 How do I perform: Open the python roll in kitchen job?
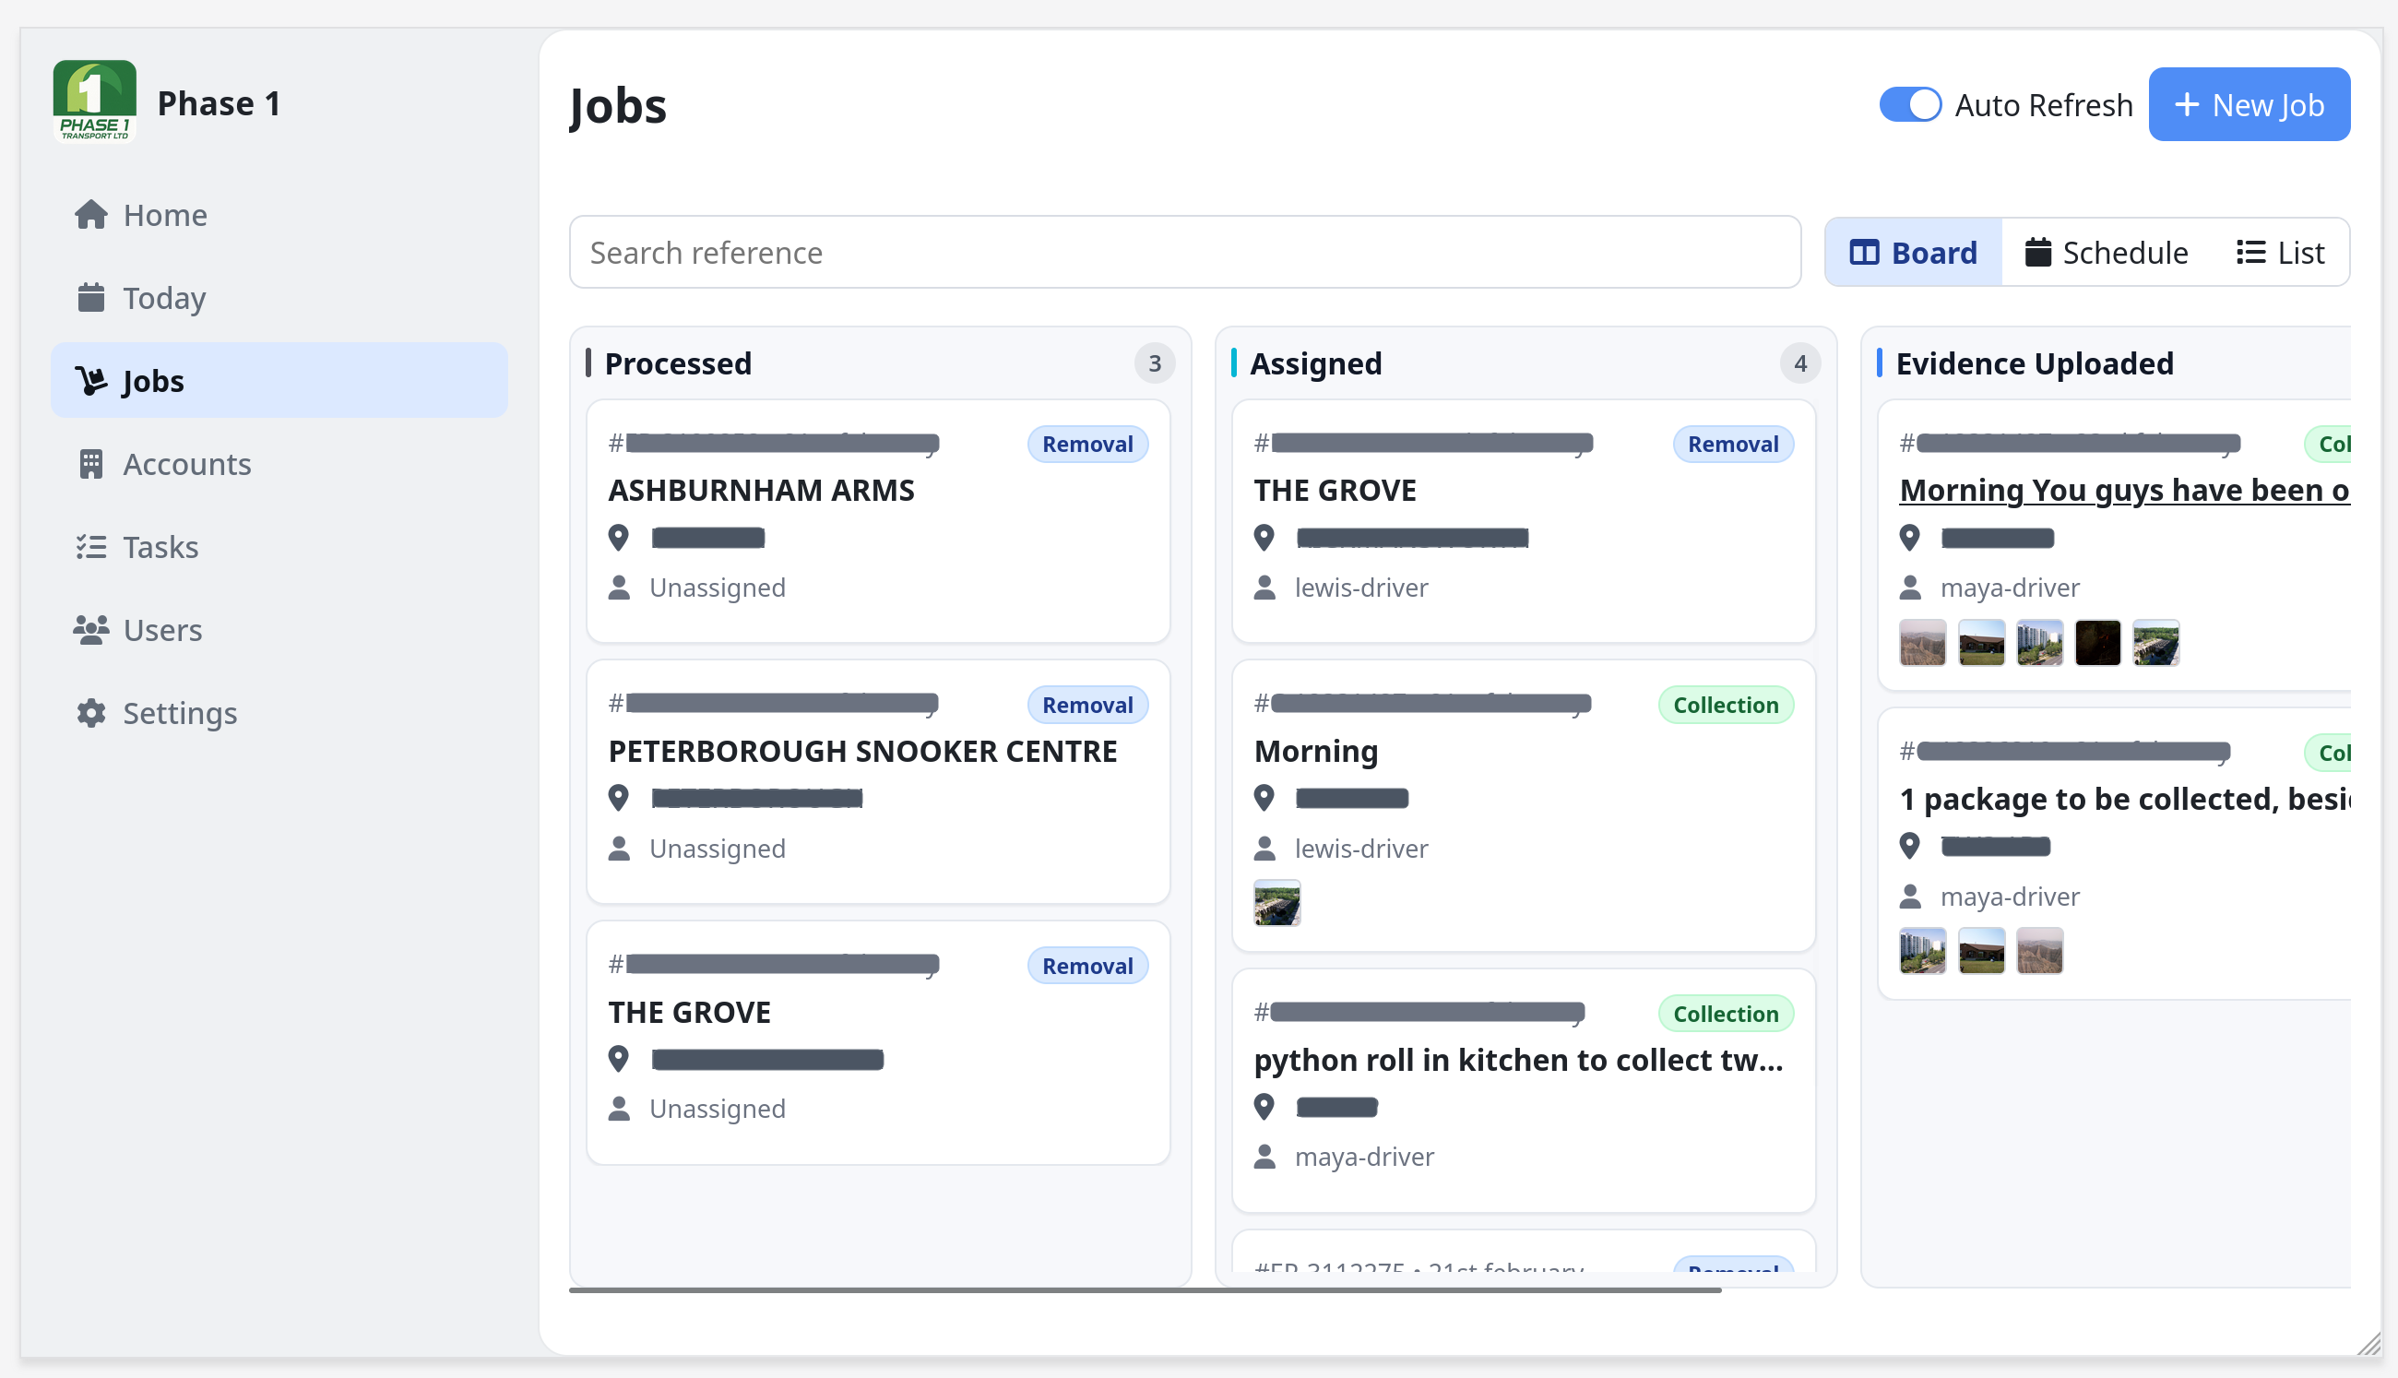click(x=1517, y=1060)
